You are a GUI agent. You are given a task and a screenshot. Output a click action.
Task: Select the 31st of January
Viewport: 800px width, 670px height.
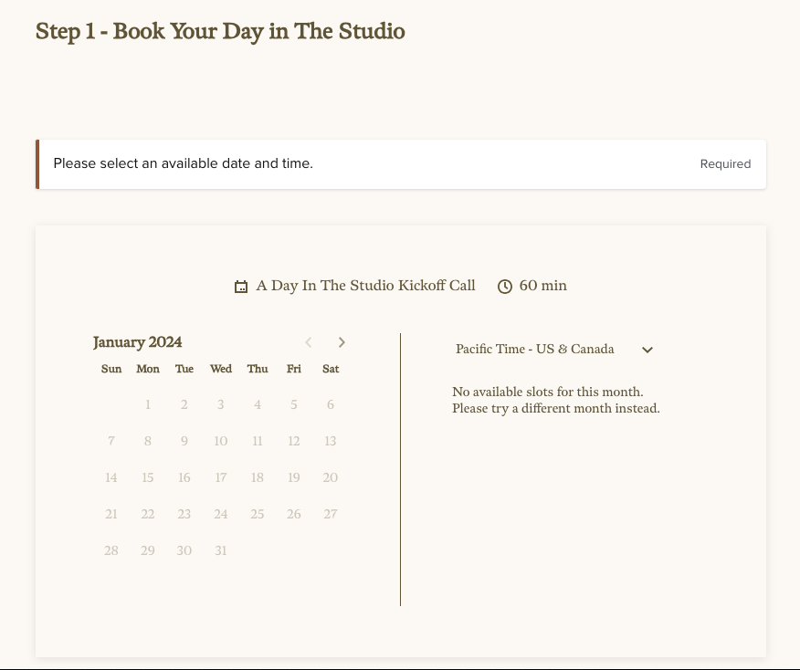tap(220, 550)
